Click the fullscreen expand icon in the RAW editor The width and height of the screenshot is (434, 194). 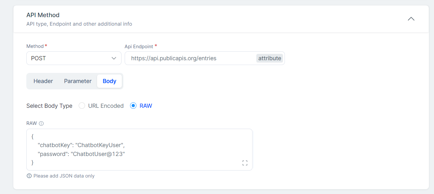(245, 163)
